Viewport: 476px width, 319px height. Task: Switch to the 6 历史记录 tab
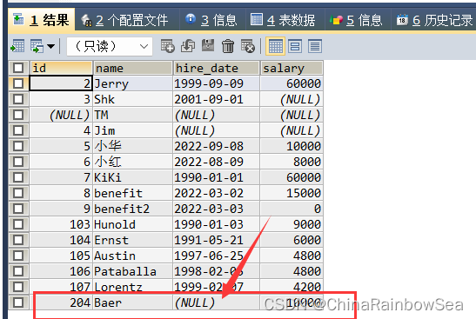click(434, 20)
